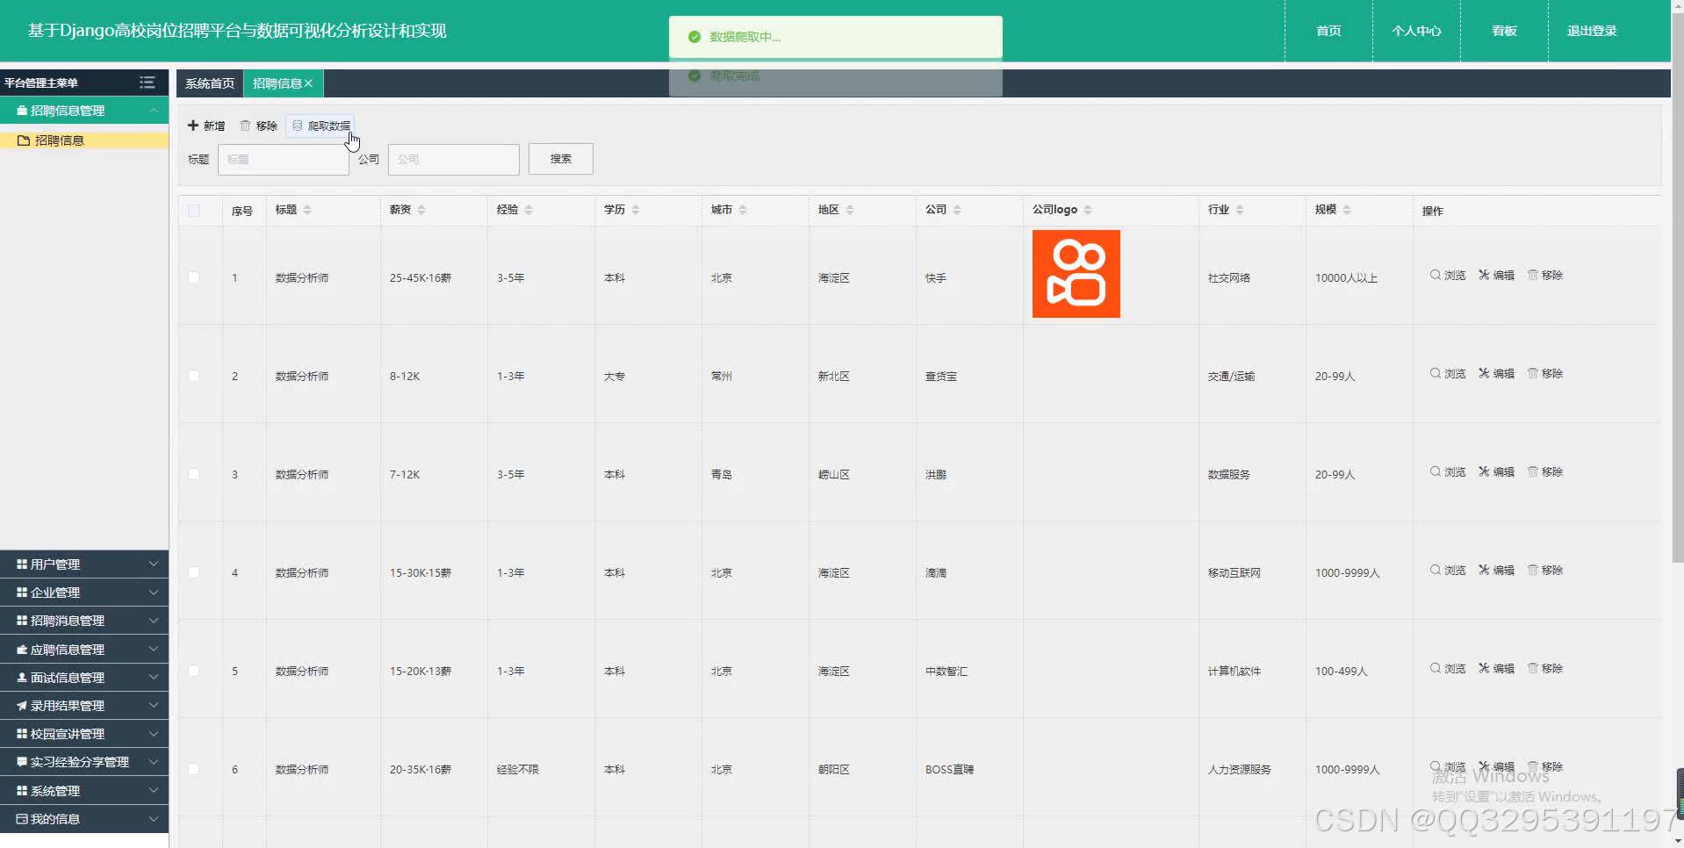1684x848 pixels.
Task: Open 个人中心 in the top navigation
Action: (1416, 31)
